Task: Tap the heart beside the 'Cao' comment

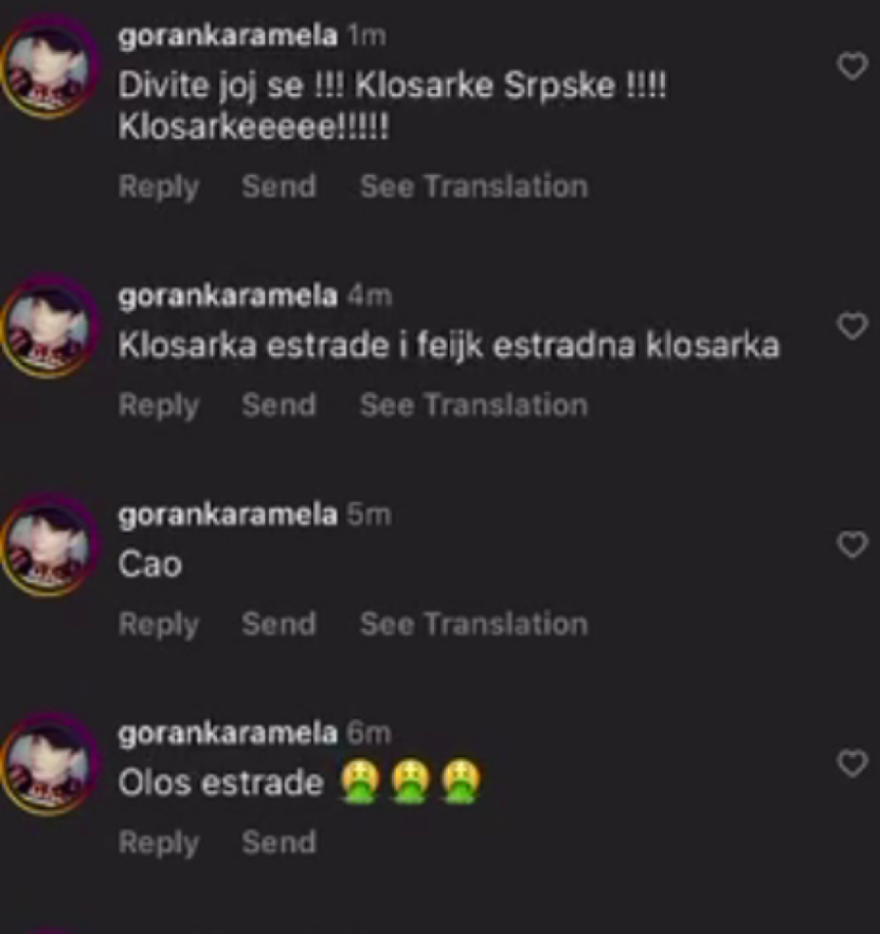Action: (853, 545)
